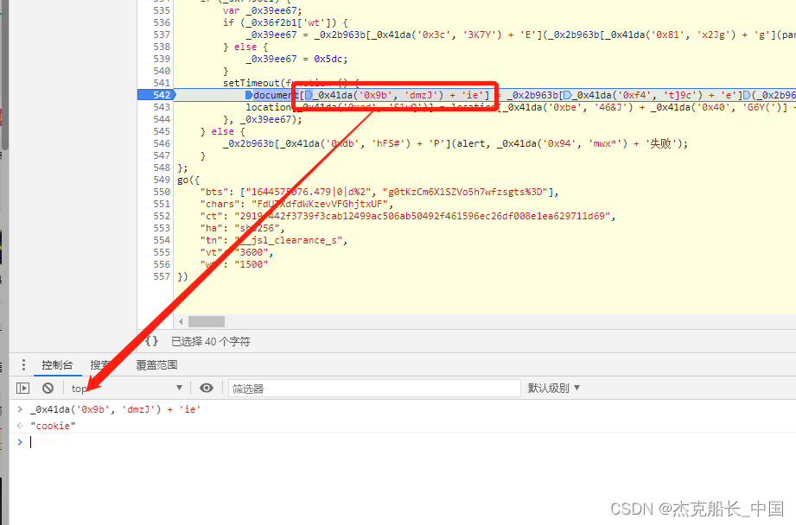The height and width of the screenshot is (525, 796).
Task: Click the setTimeout call on line 541
Action: (252, 83)
